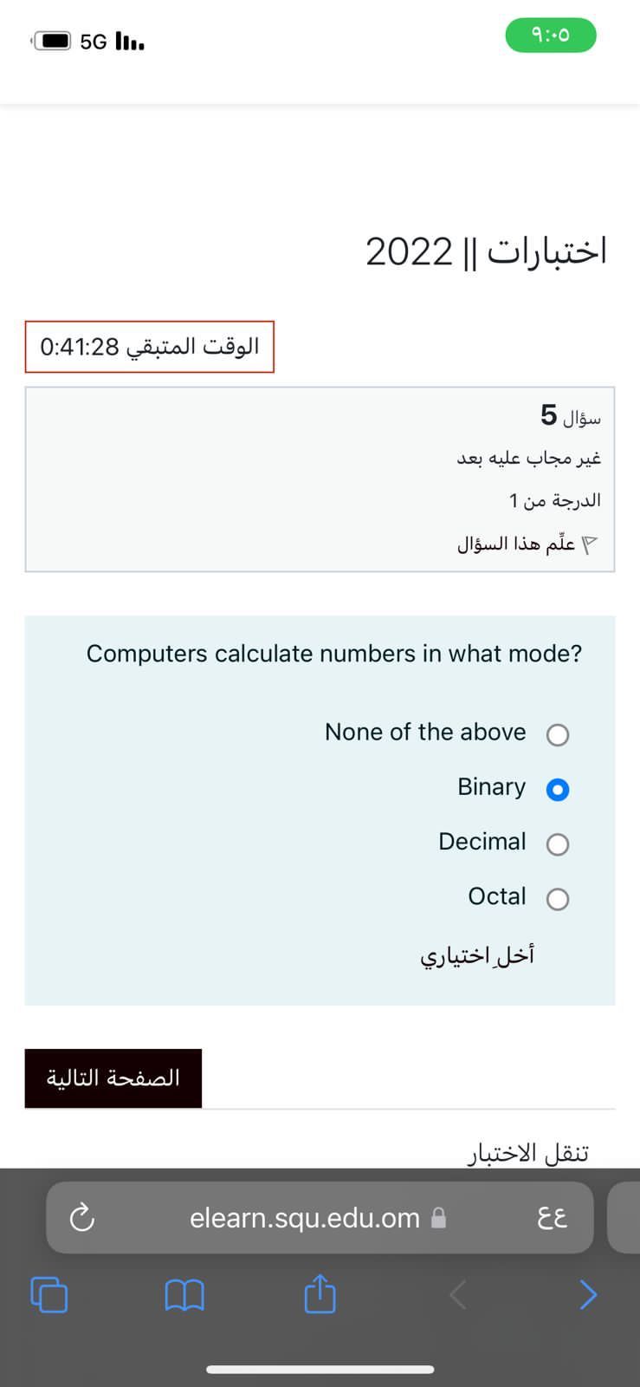Tap the battery icon in status bar

[x=53, y=41]
